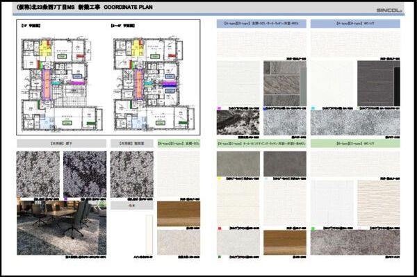Select the cream horizontal-striped wallpaper sample
The width and height of the screenshot is (417, 277).
pyautogui.click(x=379, y=203)
